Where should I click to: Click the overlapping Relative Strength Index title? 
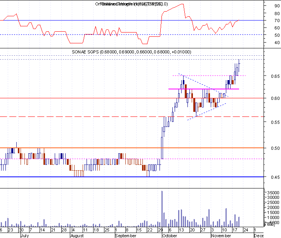[131, 4]
